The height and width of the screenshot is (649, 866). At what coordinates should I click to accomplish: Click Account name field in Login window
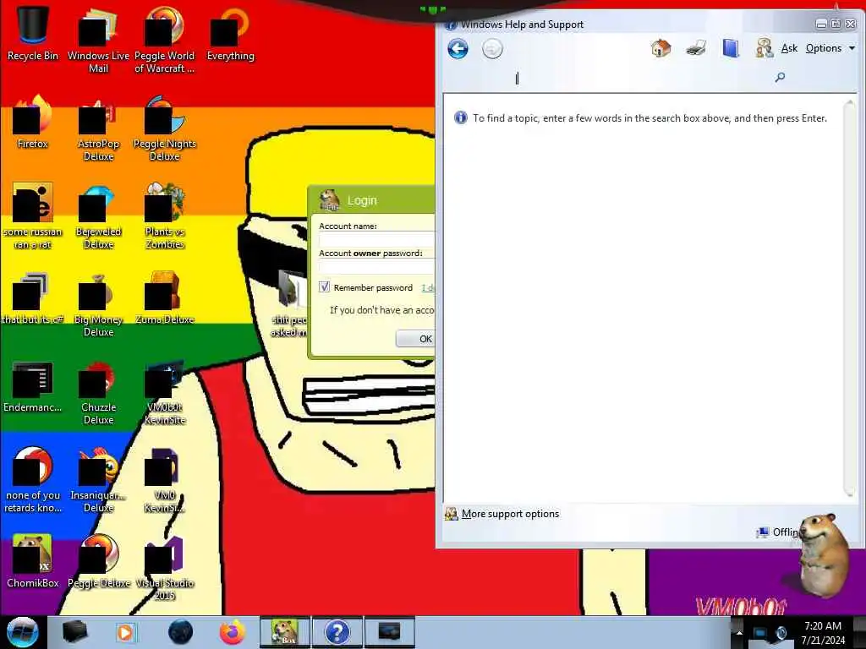(x=376, y=239)
